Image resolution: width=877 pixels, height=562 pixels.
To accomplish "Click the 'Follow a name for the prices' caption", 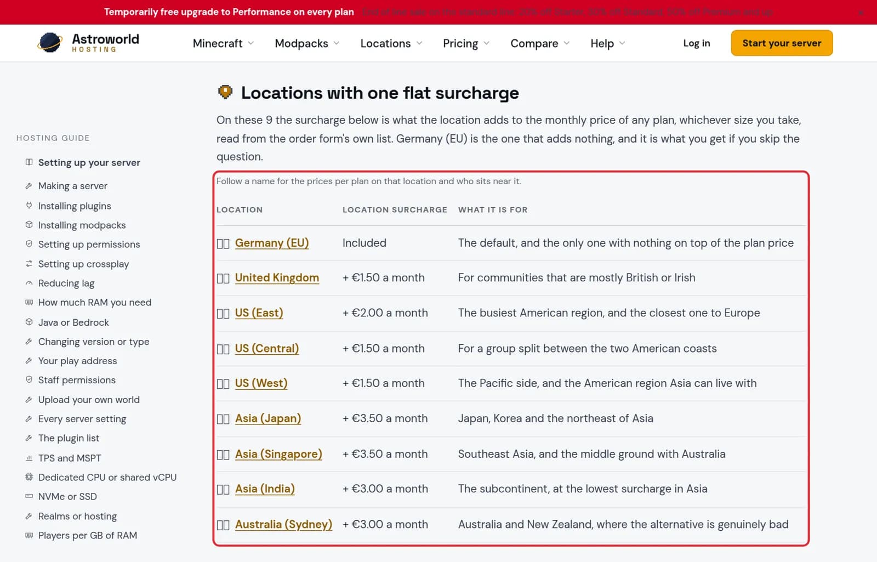I will (x=369, y=181).
